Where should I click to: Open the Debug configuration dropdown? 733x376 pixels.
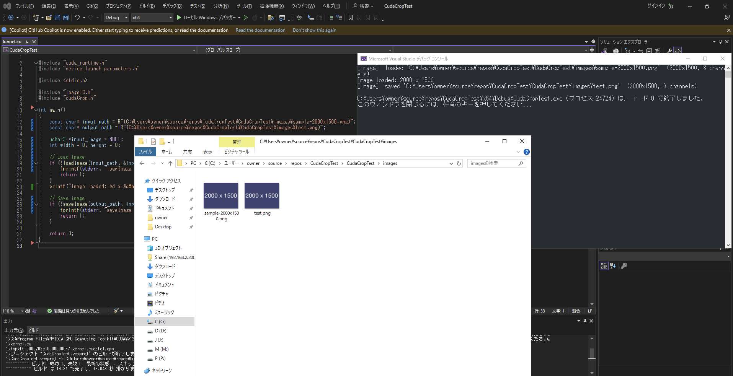click(116, 18)
